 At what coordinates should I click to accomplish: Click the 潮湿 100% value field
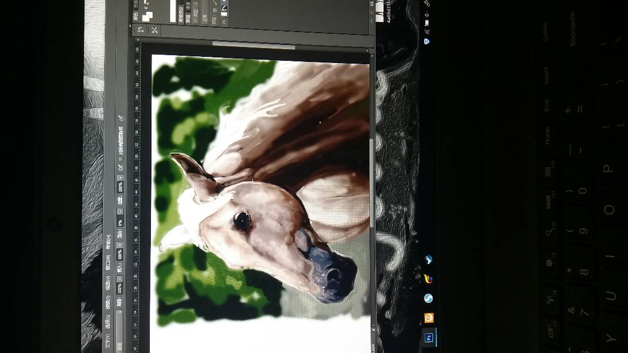click(x=120, y=289)
